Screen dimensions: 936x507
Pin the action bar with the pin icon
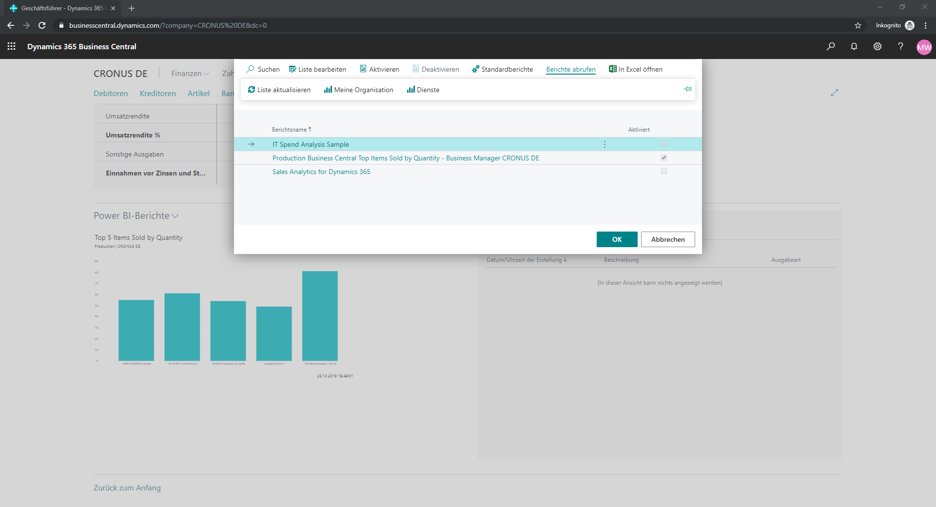click(x=687, y=89)
